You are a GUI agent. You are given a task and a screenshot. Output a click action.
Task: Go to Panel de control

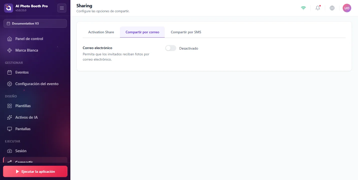click(35, 39)
